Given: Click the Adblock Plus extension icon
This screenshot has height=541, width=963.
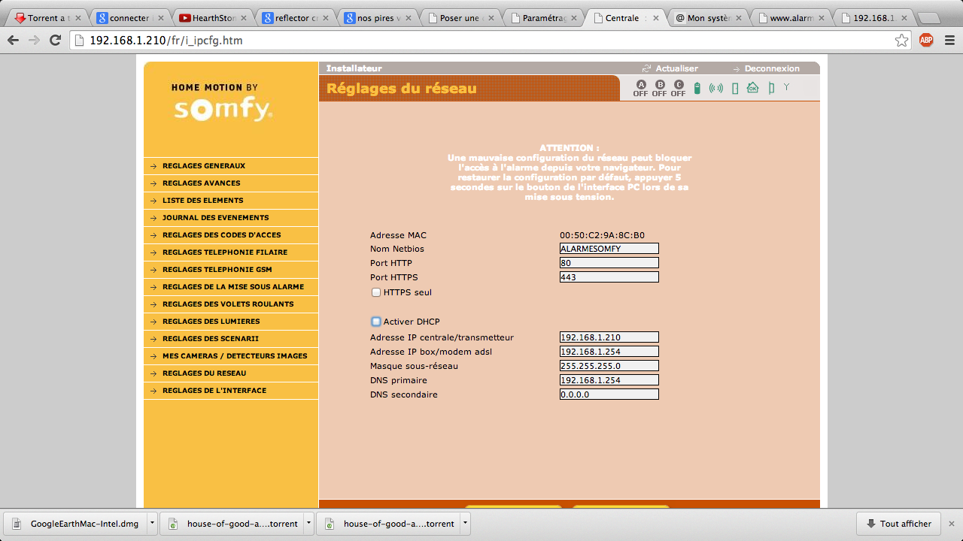Looking at the screenshot, I should click(x=926, y=41).
